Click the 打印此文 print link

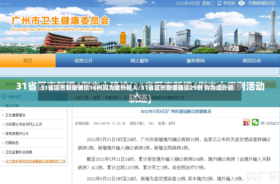[x=273, y=123]
